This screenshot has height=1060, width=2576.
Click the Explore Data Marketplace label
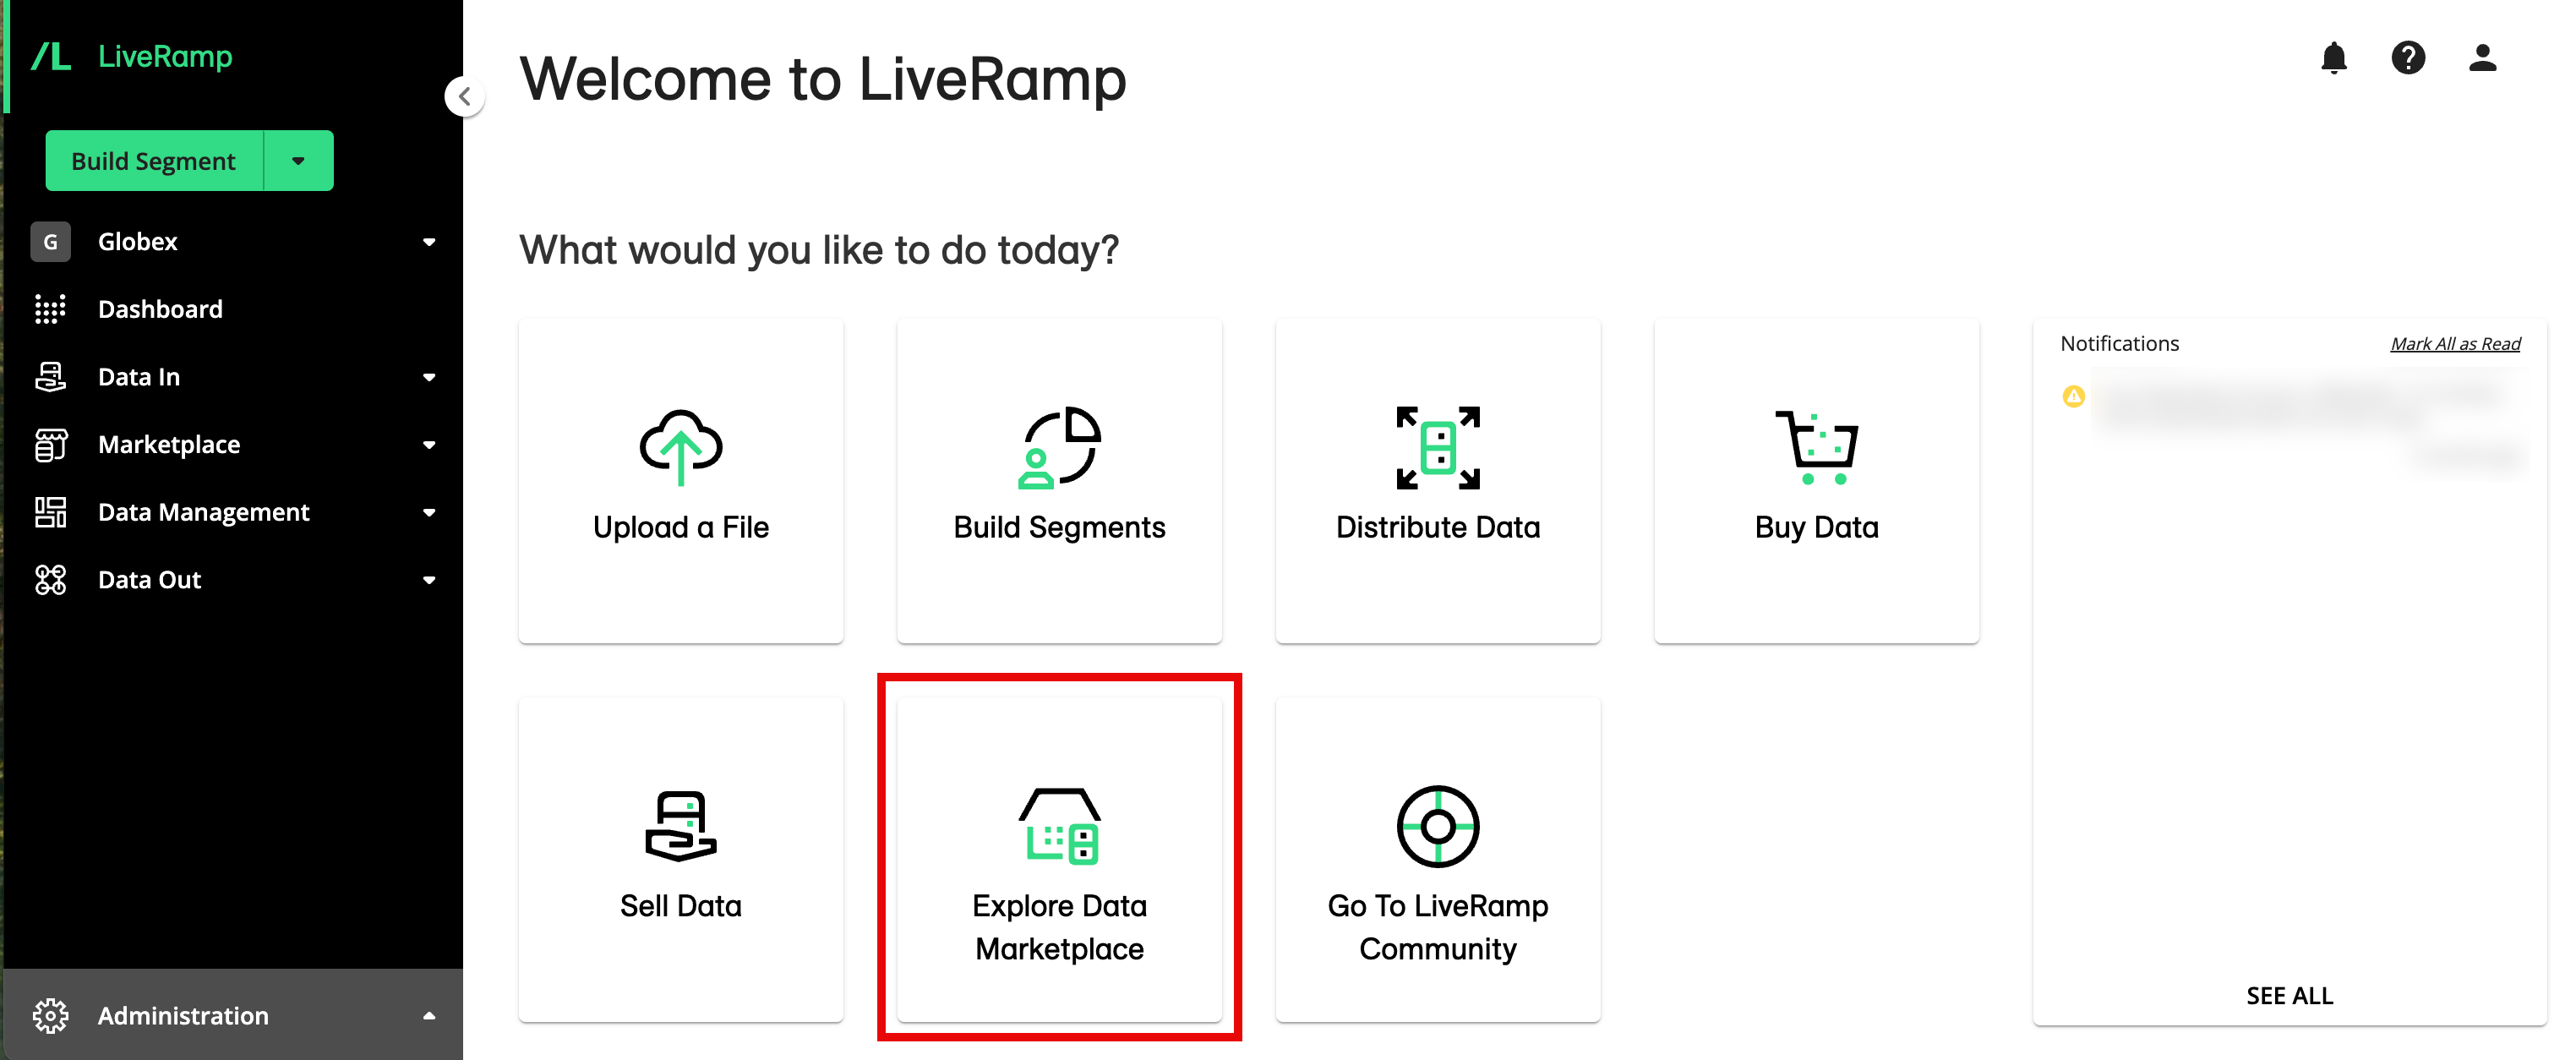[1059, 927]
